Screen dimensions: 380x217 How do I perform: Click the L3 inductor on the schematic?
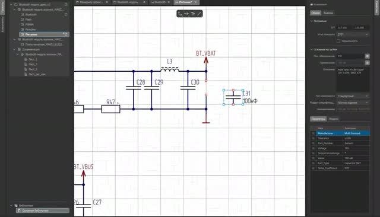click(170, 69)
